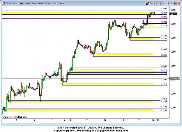Click date label 17 on time axis

click(x=158, y=120)
